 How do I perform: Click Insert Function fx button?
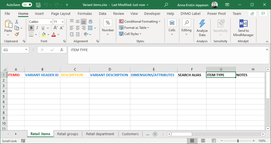62,50
